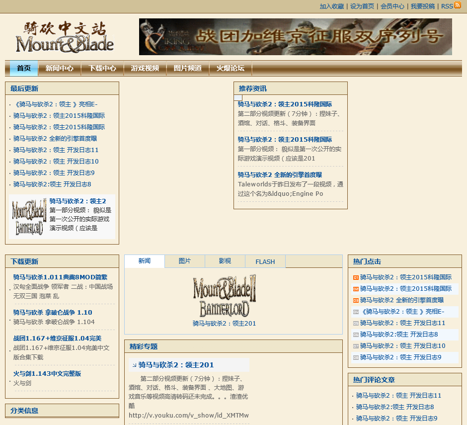Open 新闻中心 navigation item
This screenshot has height=425, width=467.
[59, 68]
